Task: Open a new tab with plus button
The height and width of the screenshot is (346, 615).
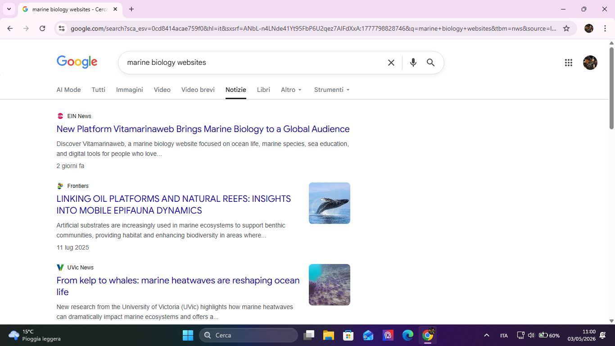Action: pos(131,9)
